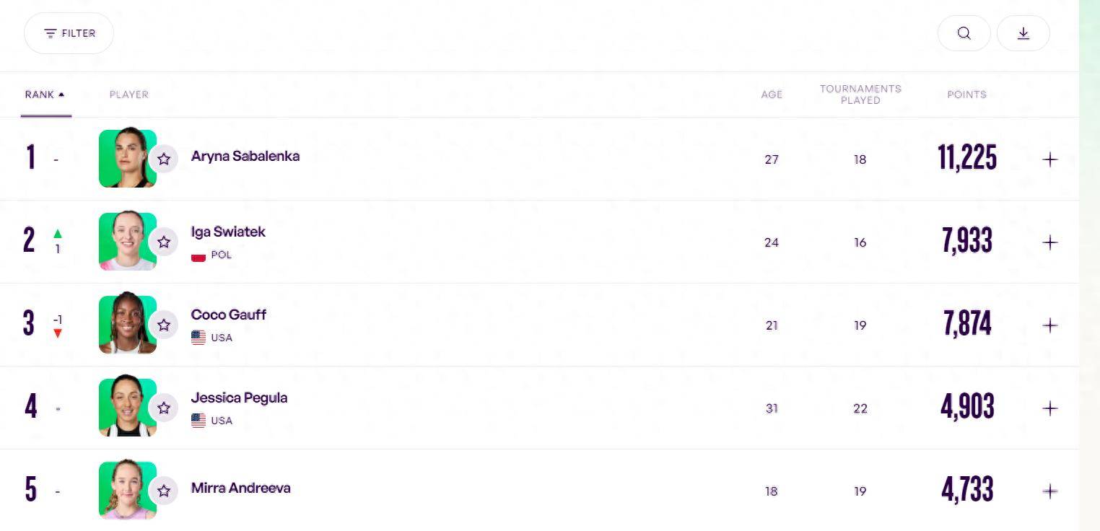Expand Mirra Andreeva's row with plus
Viewport: 1100px width, 531px height.
tap(1050, 491)
